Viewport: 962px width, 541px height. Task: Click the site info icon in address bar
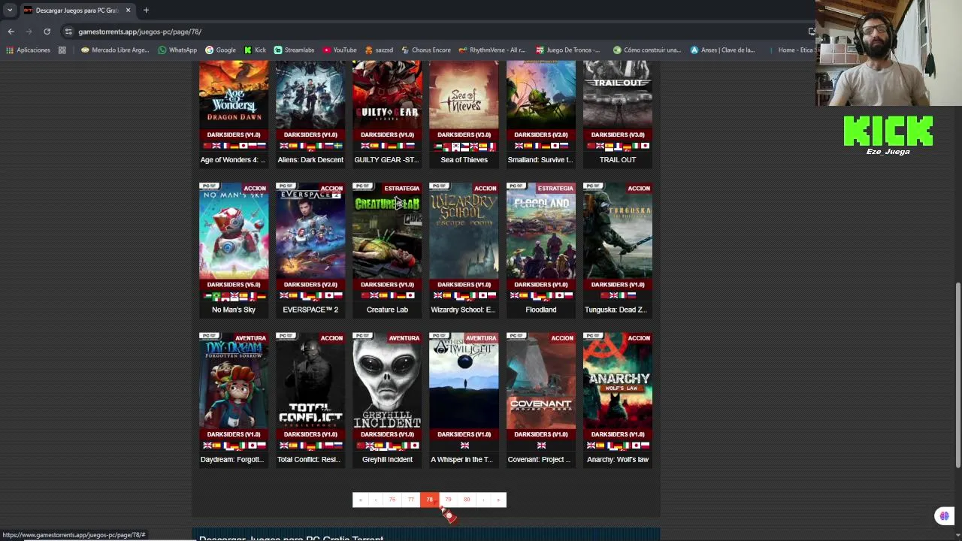point(68,32)
